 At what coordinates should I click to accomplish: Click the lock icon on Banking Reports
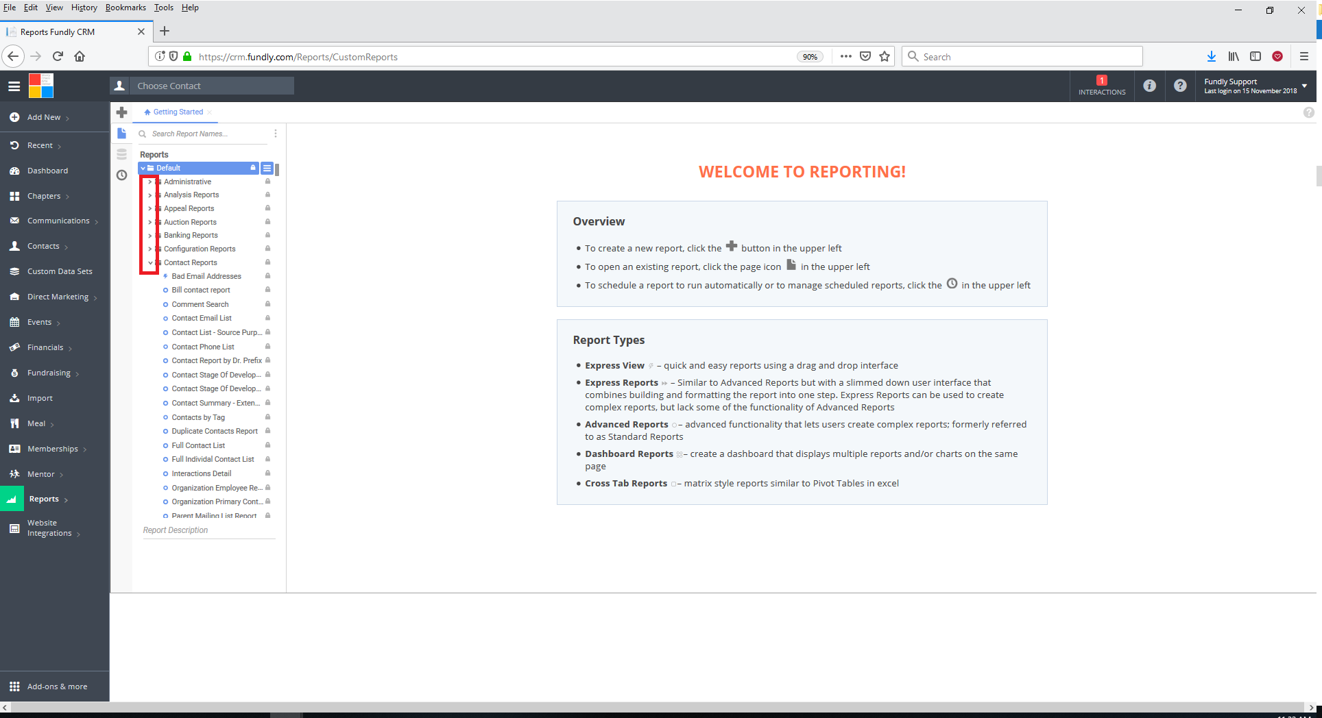click(267, 235)
